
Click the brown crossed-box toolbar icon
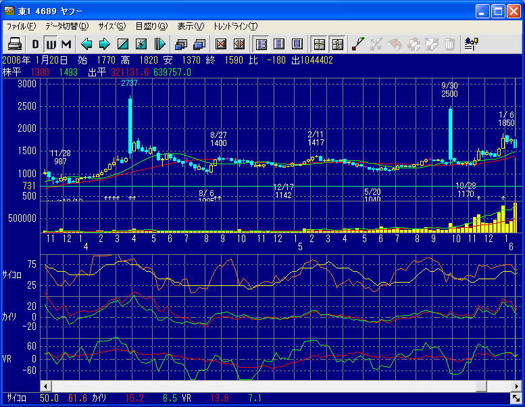[221, 44]
